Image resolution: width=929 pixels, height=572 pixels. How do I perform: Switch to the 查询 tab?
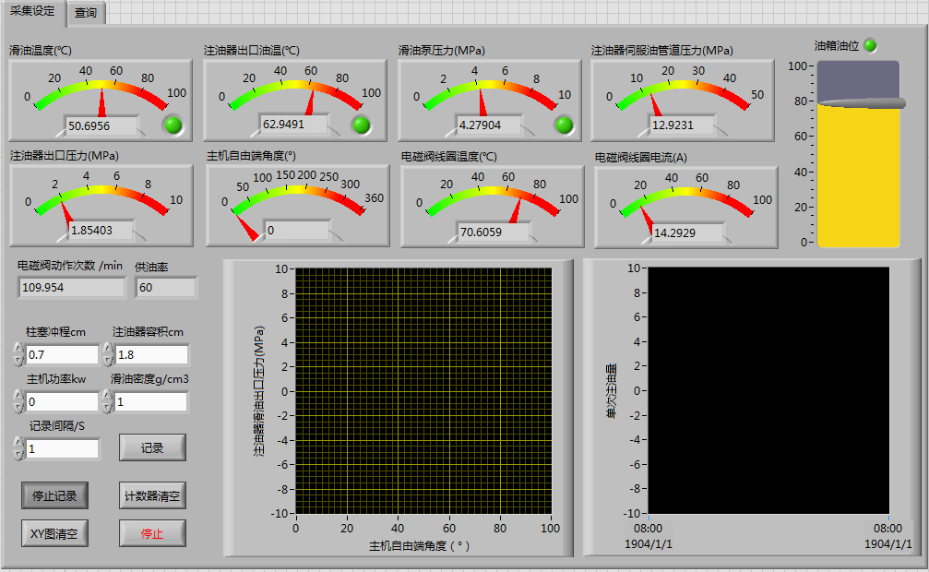click(86, 13)
